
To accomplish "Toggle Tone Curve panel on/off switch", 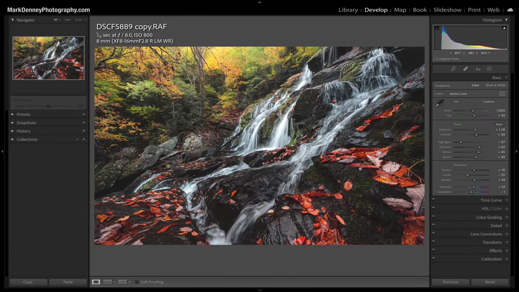I will click(433, 199).
